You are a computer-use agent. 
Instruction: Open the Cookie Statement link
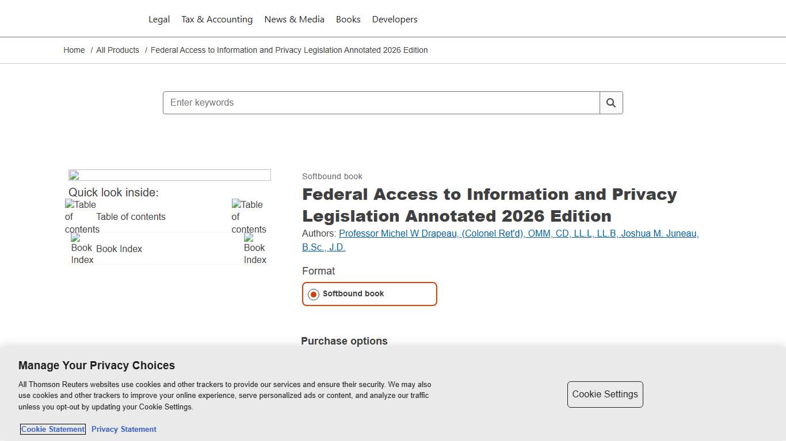[x=52, y=429]
